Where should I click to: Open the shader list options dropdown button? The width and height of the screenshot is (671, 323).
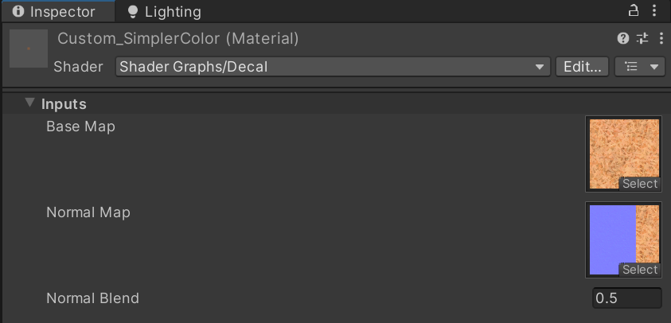[x=640, y=67]
